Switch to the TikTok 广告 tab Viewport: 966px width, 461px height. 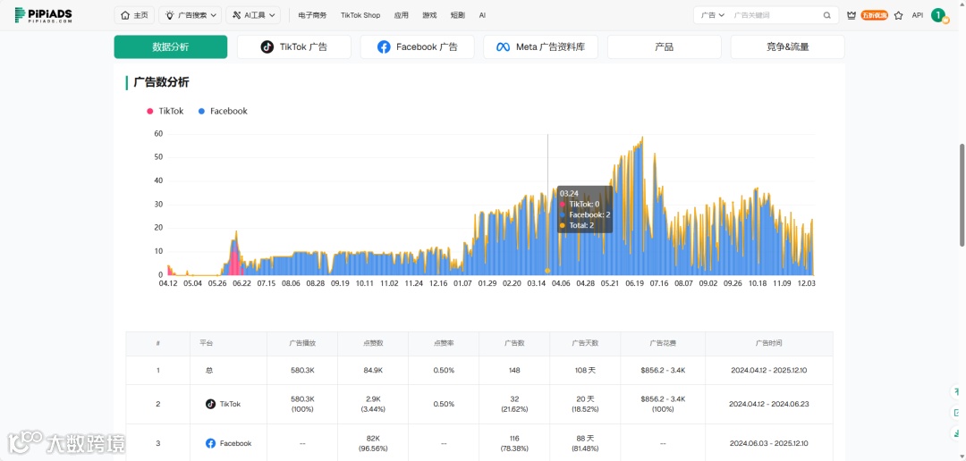coord(294,46)
